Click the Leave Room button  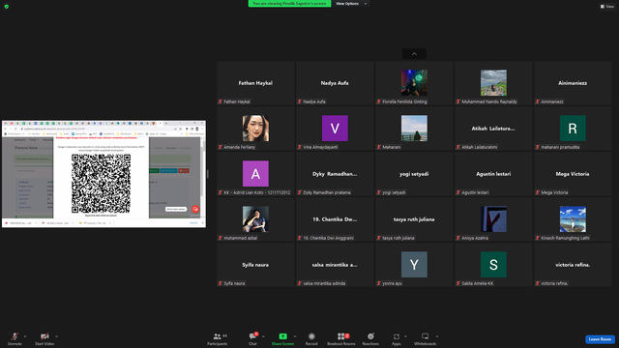pyautogui.click(x=600, y=339)
